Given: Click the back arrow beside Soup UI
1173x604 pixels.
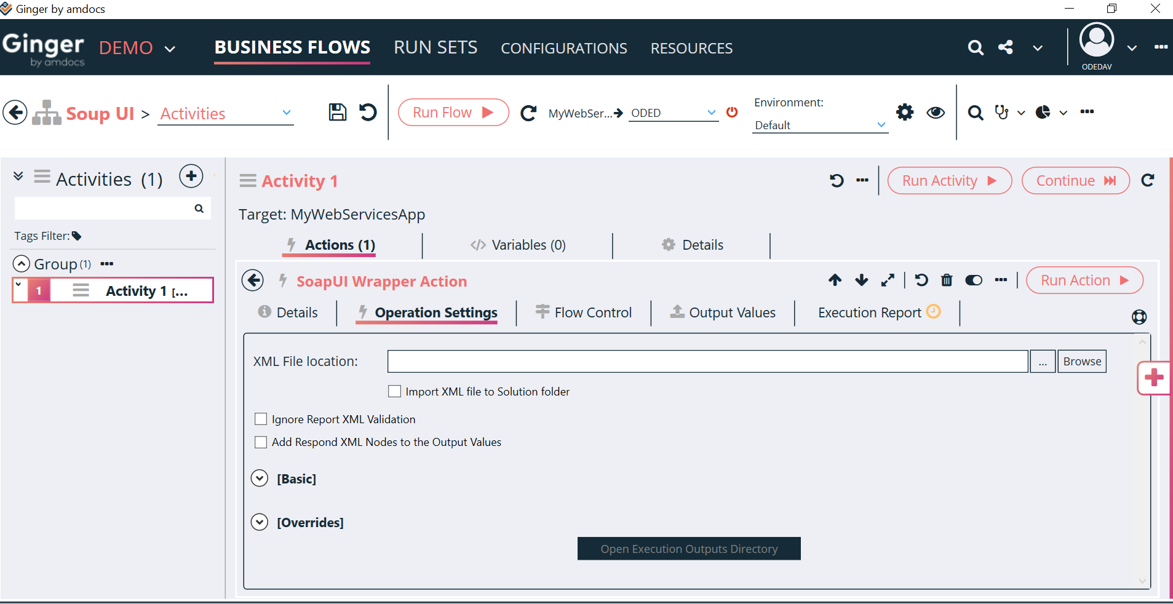Looking at the screenshot, I should [15, 113].
